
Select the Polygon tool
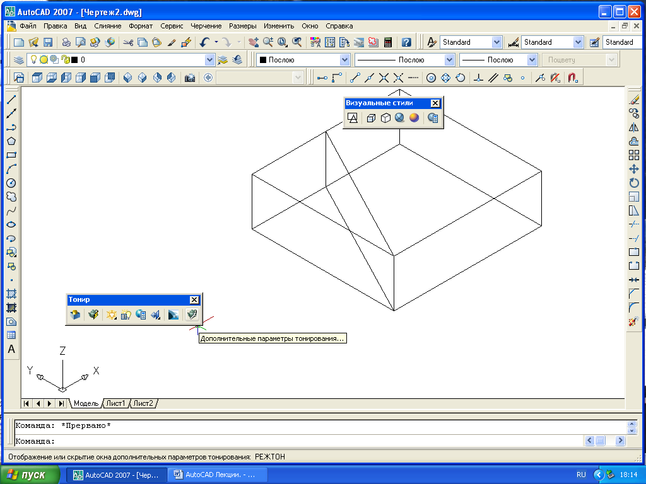tap(11, 141)
